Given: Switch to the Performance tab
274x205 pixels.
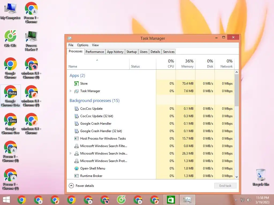Looking at the screenshot, I should [x=95, y=52].
